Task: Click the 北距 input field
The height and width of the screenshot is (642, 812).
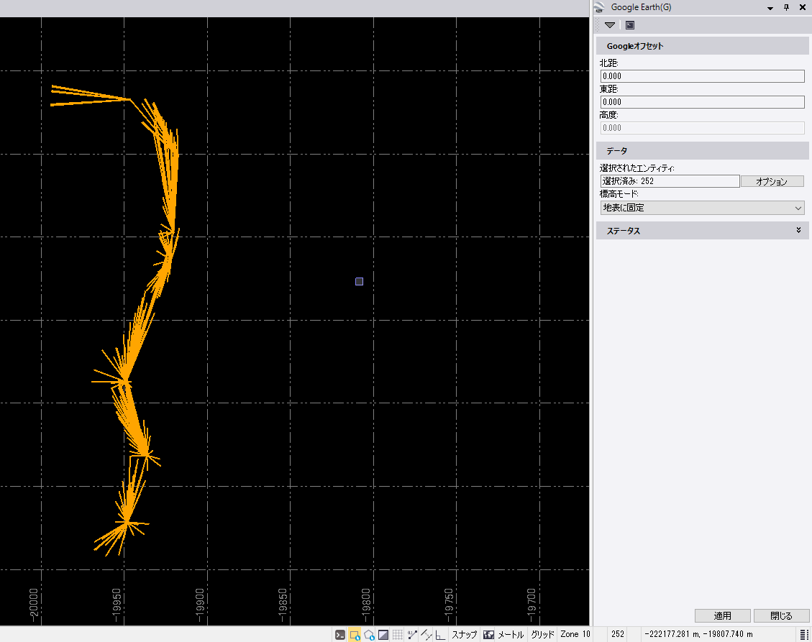Action: pos(702,76)
